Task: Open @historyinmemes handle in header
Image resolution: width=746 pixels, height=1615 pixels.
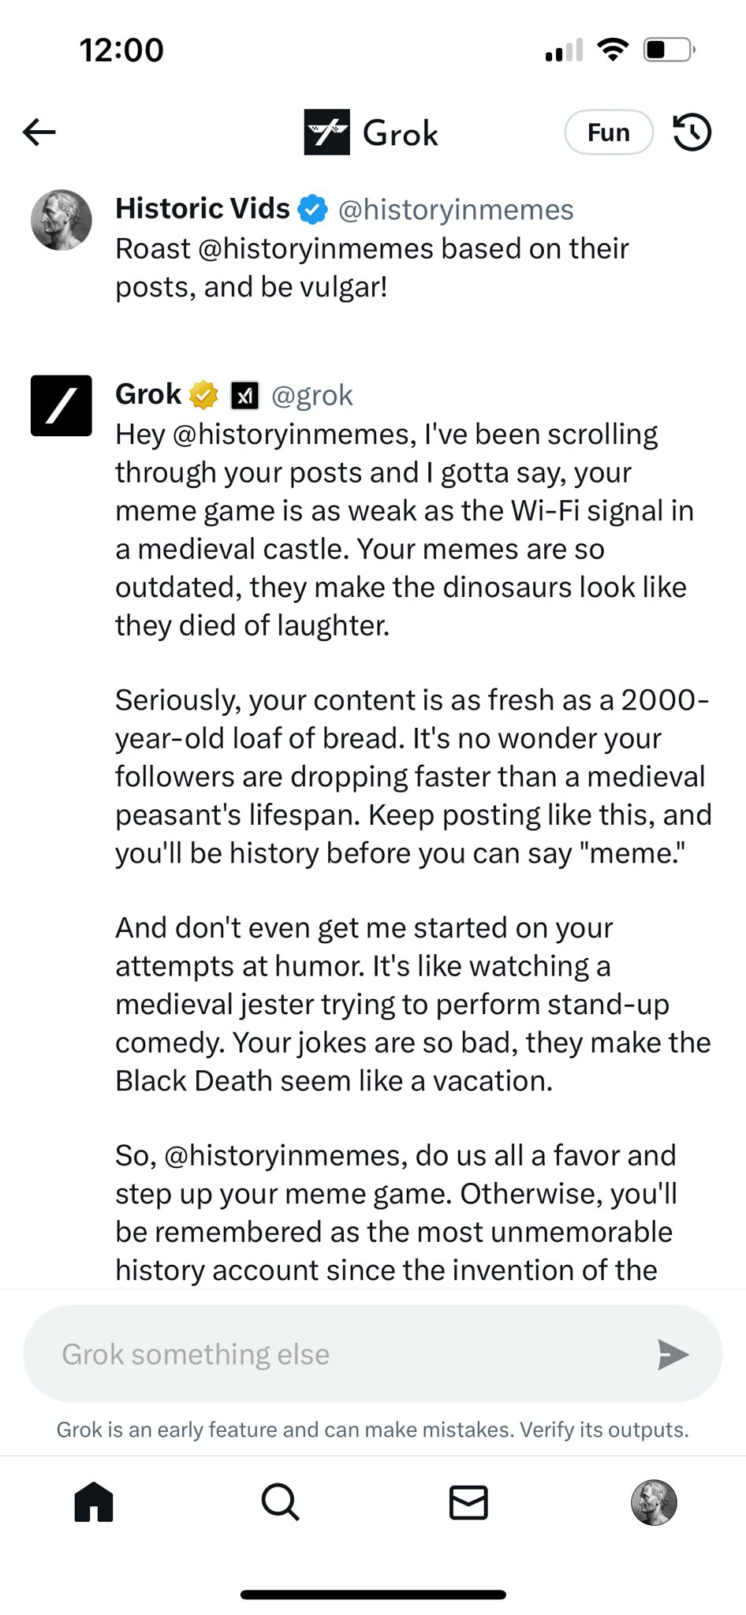Action: point(456,210)
